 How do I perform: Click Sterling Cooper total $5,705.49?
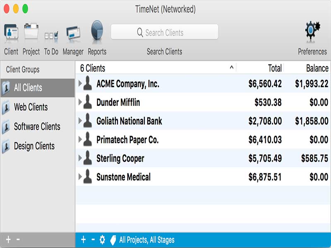click(265, 159)
